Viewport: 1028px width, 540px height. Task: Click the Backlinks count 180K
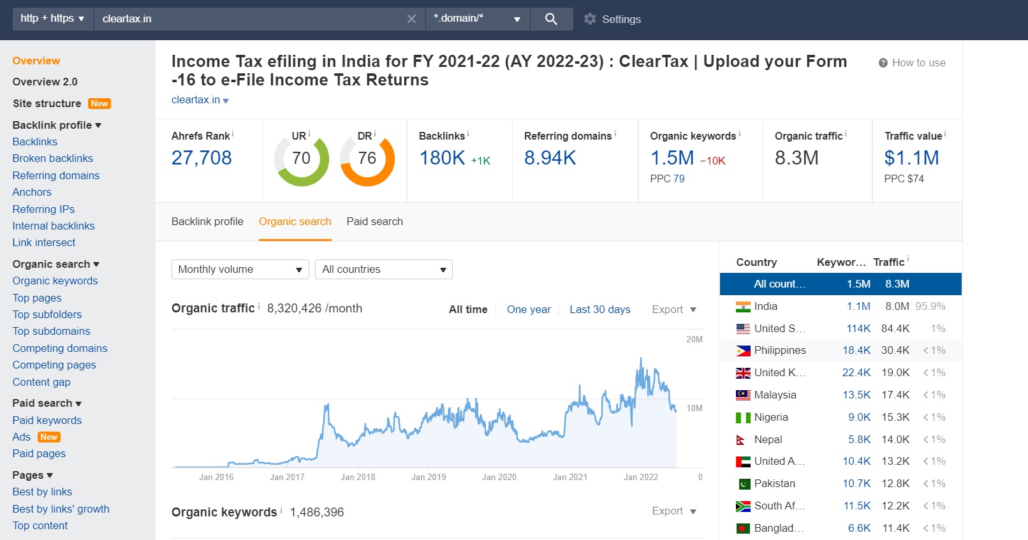click(x=442, y=157)
